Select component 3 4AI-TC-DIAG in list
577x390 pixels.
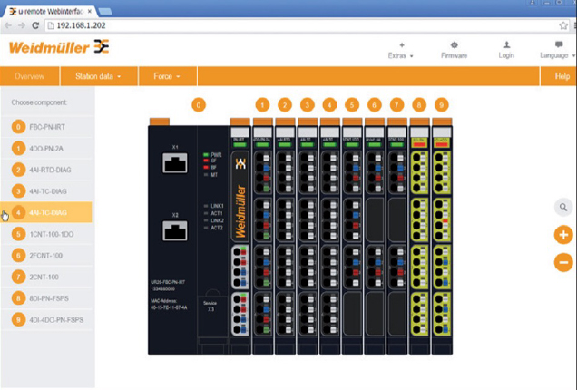(x=46, y=191)
